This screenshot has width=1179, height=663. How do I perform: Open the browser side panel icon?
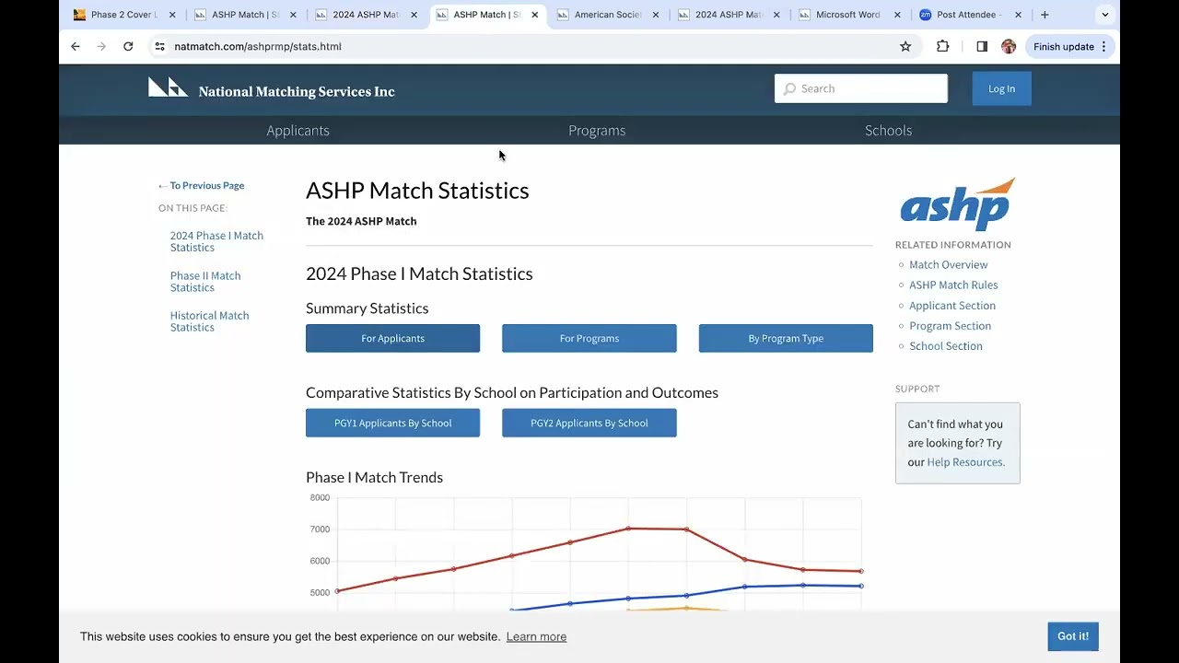tap(982, 46)
